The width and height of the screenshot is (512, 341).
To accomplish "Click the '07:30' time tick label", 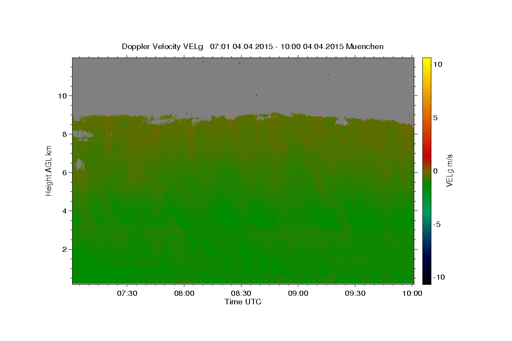I will click(x=127, y=293).
